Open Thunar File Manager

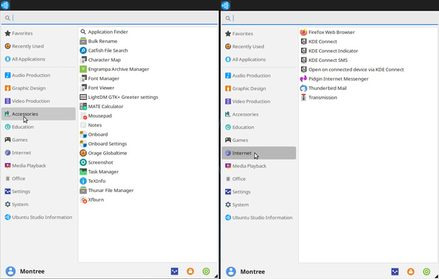click(x=110, y=190)
